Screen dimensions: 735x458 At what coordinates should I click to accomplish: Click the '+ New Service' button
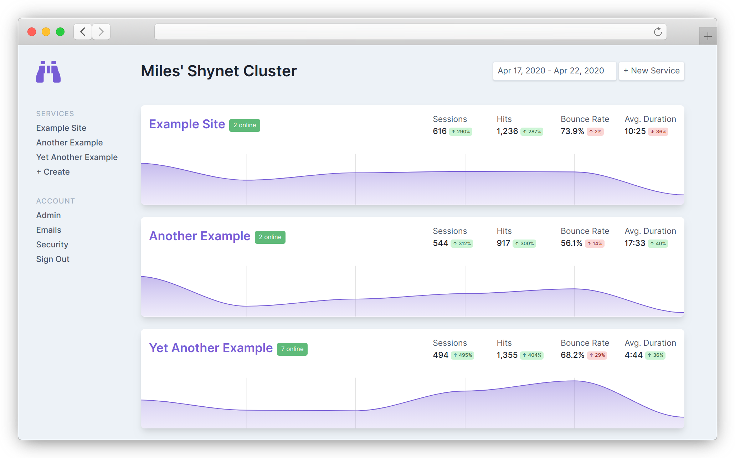(651, 71)
